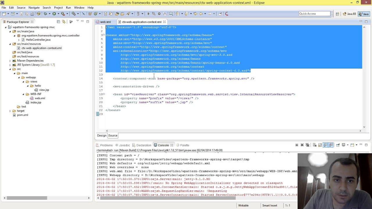Expand the JRE System Library node
Image resolution: width=372 pixels, height=209 pixels.
pyautogui.click(x=10, y=65)
